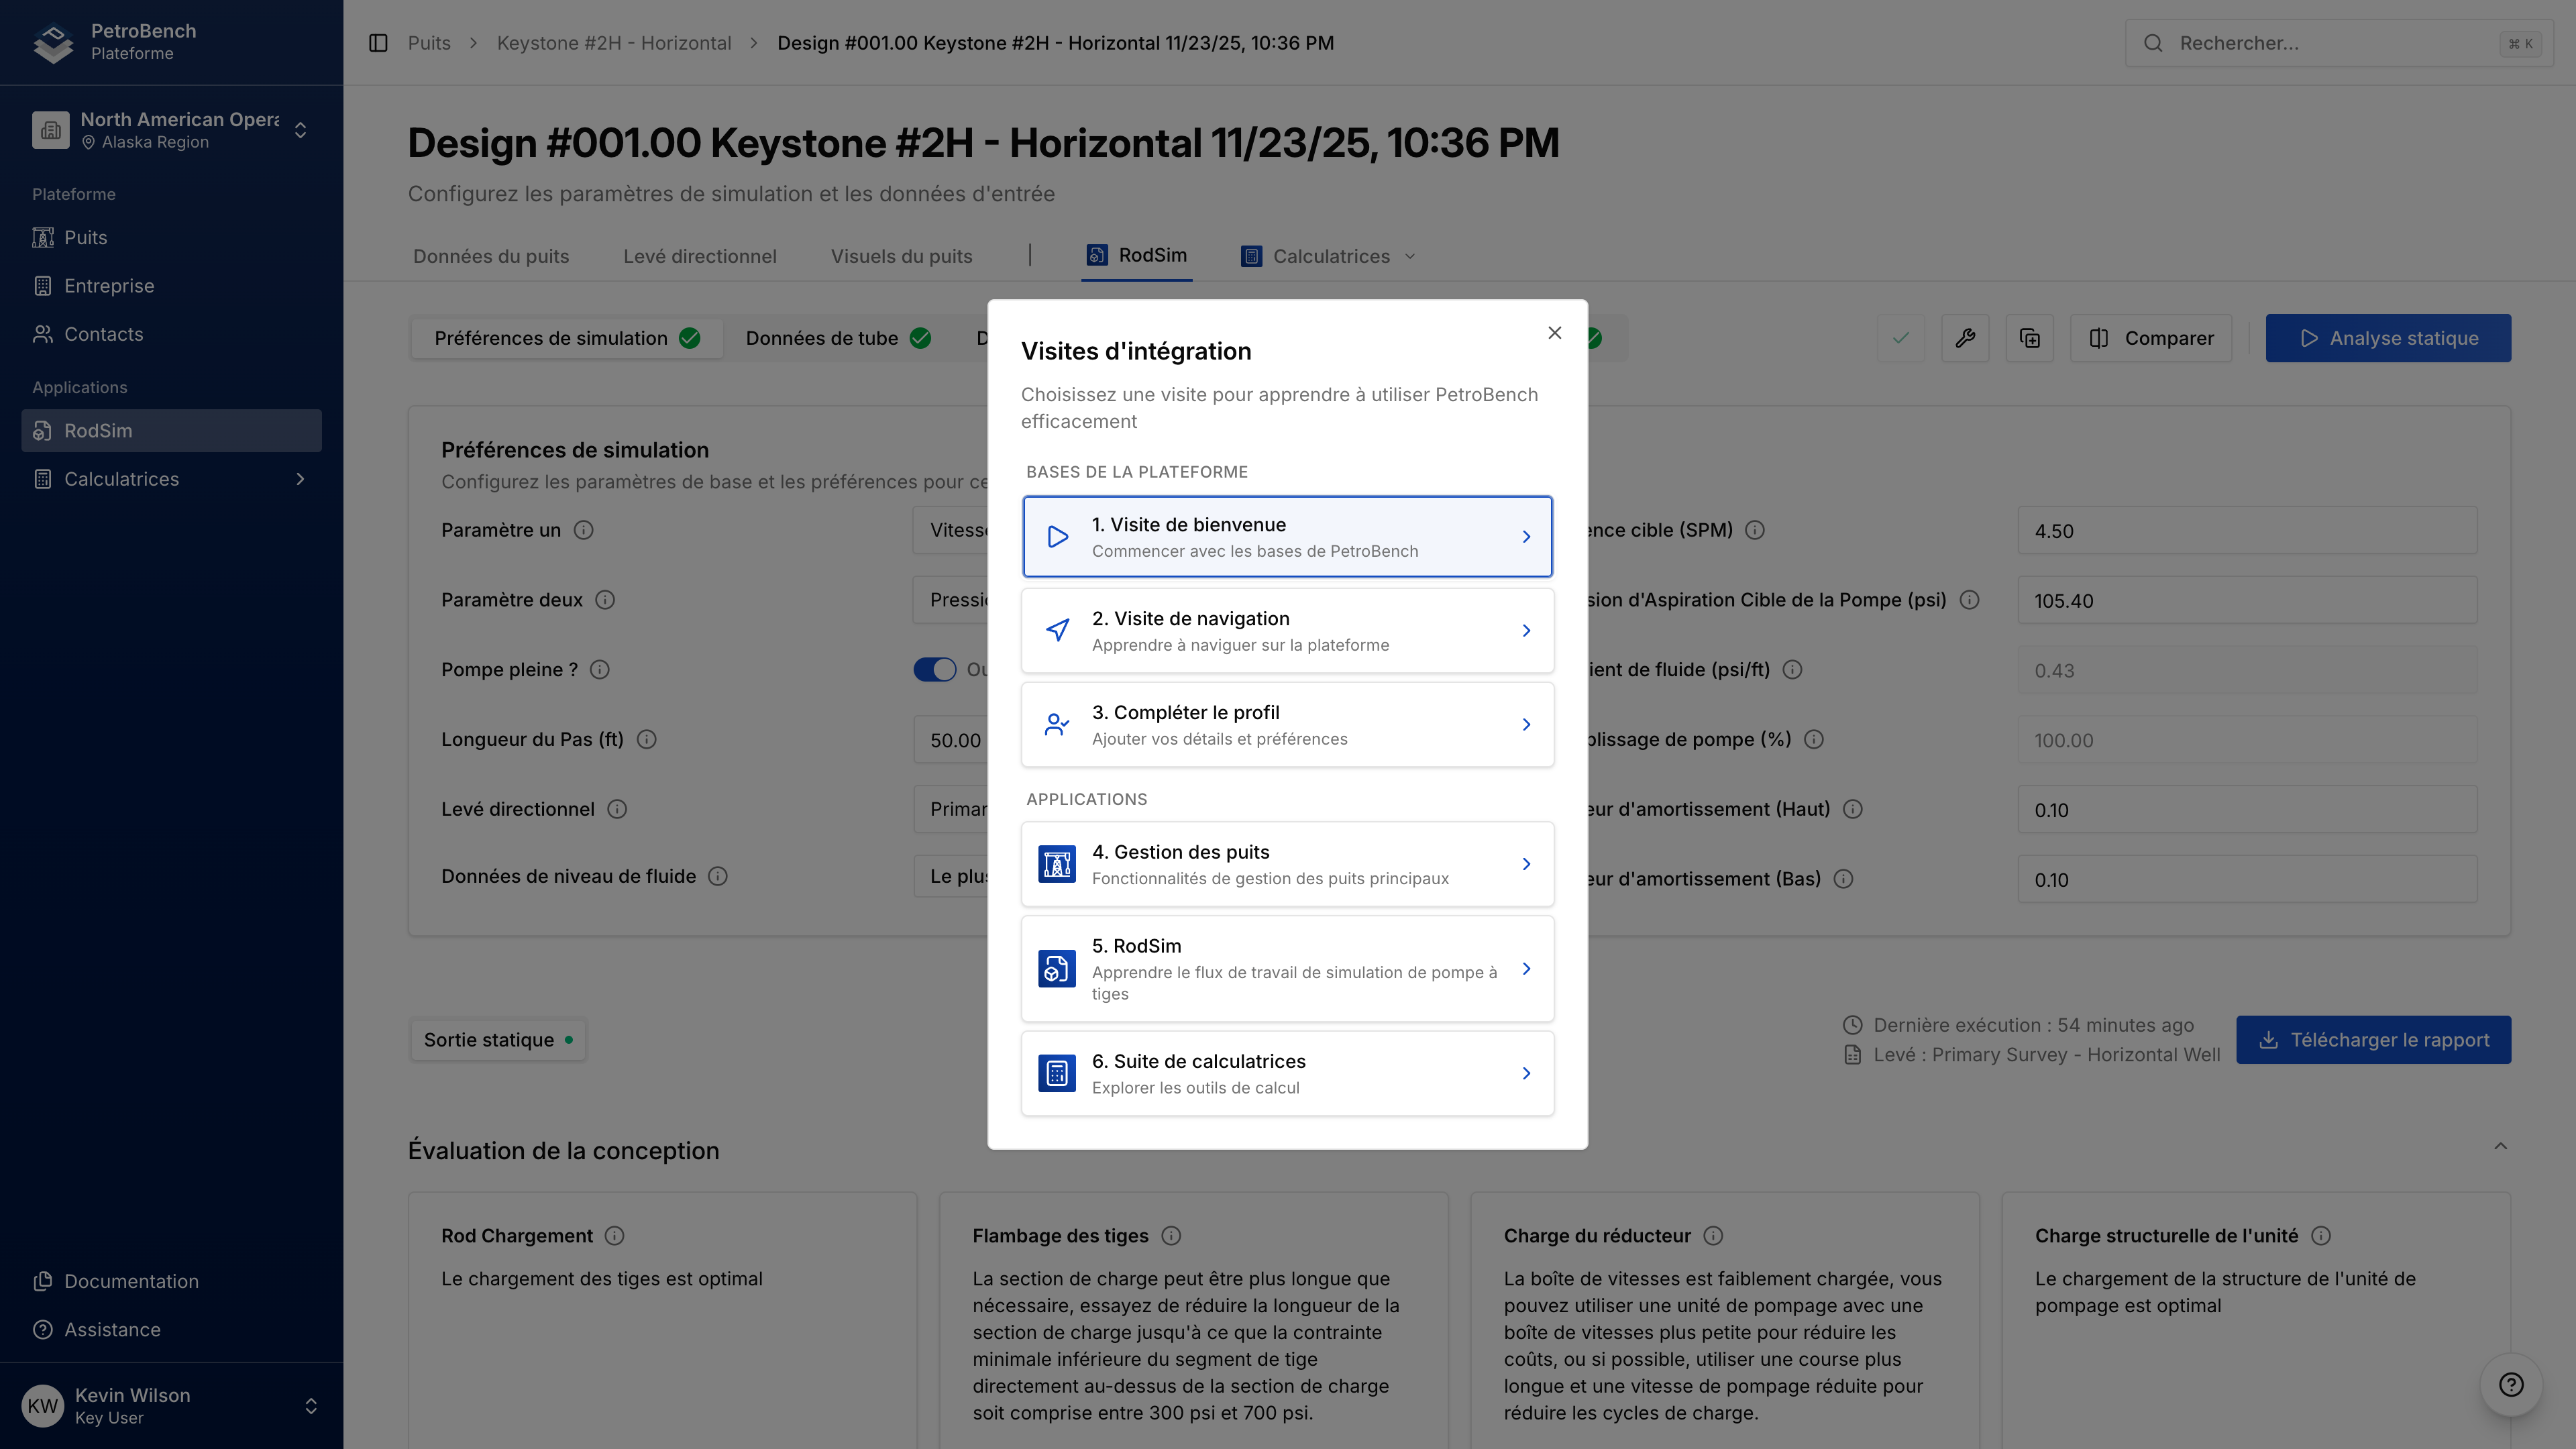
Task: Click the duplicate design icon
Action: [x=2029, y=338]
